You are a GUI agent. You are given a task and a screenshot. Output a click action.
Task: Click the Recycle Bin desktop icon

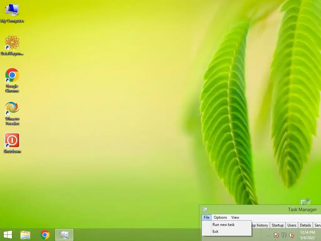tap(305, 202)
